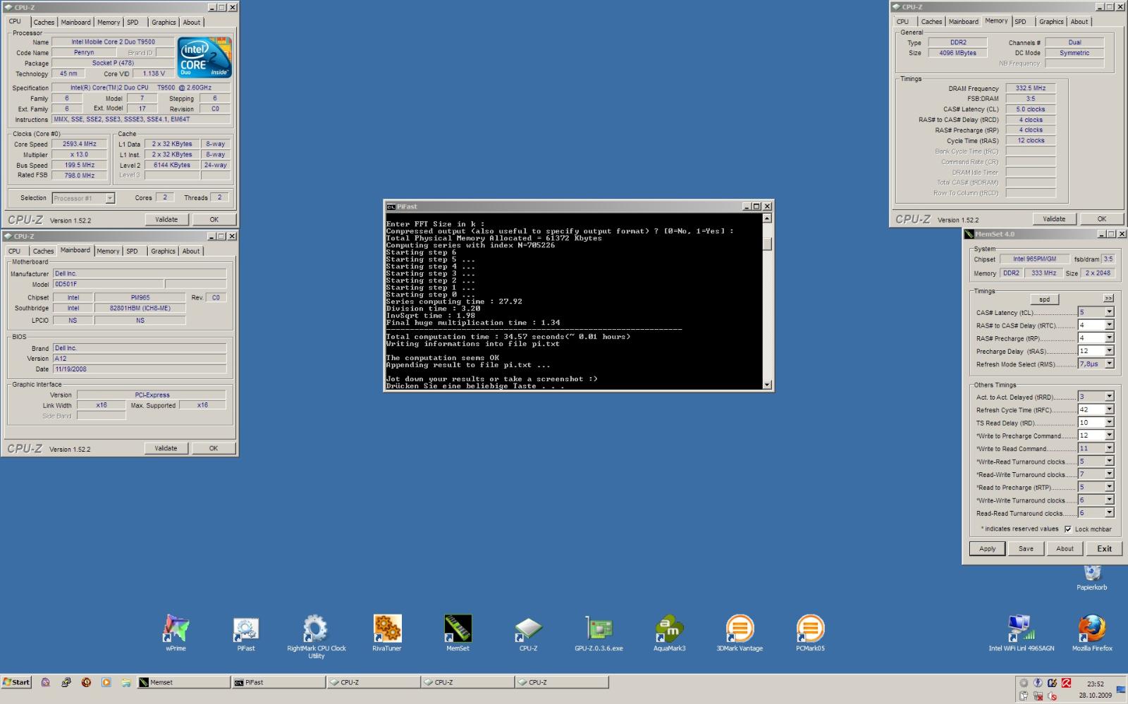Viewport: 1128px width, 704px height.
Task: Open the CPU-Z desktop shortcut
Action: pos(528,632)
